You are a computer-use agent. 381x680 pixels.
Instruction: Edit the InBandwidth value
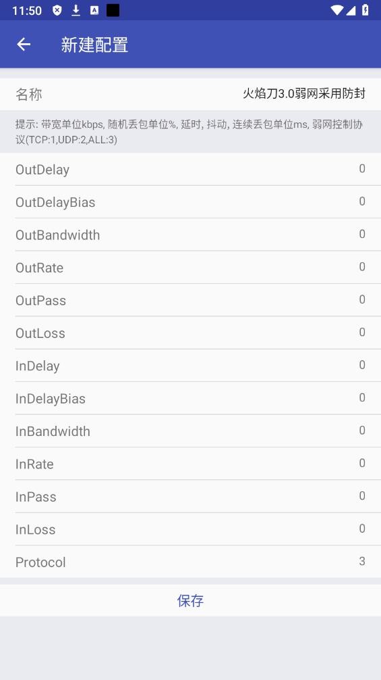(x=362, y=431)
